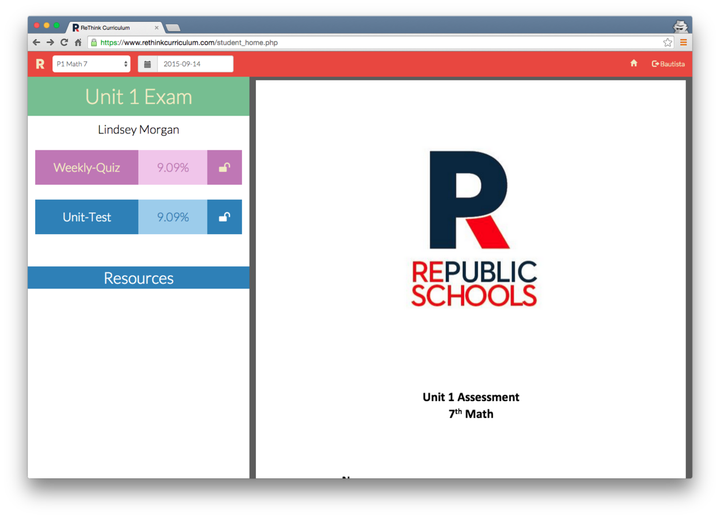Toggle Weekly-Quiz unlock padlock

click(x=224, y=167)
